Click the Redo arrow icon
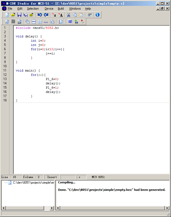Image resolution: width=171 pixels, height=217 pixels. click(46, 15)
